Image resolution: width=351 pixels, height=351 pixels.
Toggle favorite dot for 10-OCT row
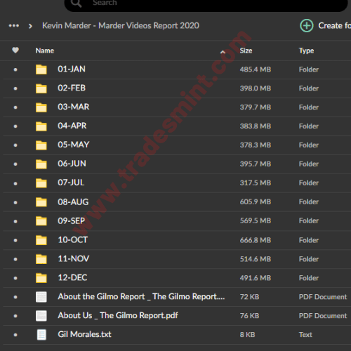pos(15,240)
